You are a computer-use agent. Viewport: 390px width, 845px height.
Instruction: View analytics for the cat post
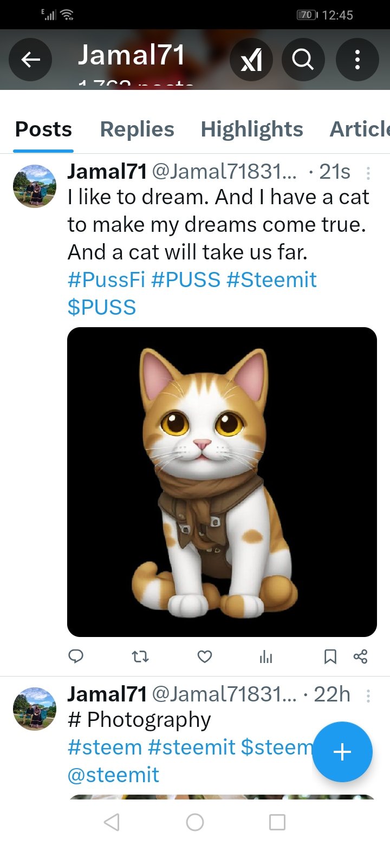click(x=266, y=656)
